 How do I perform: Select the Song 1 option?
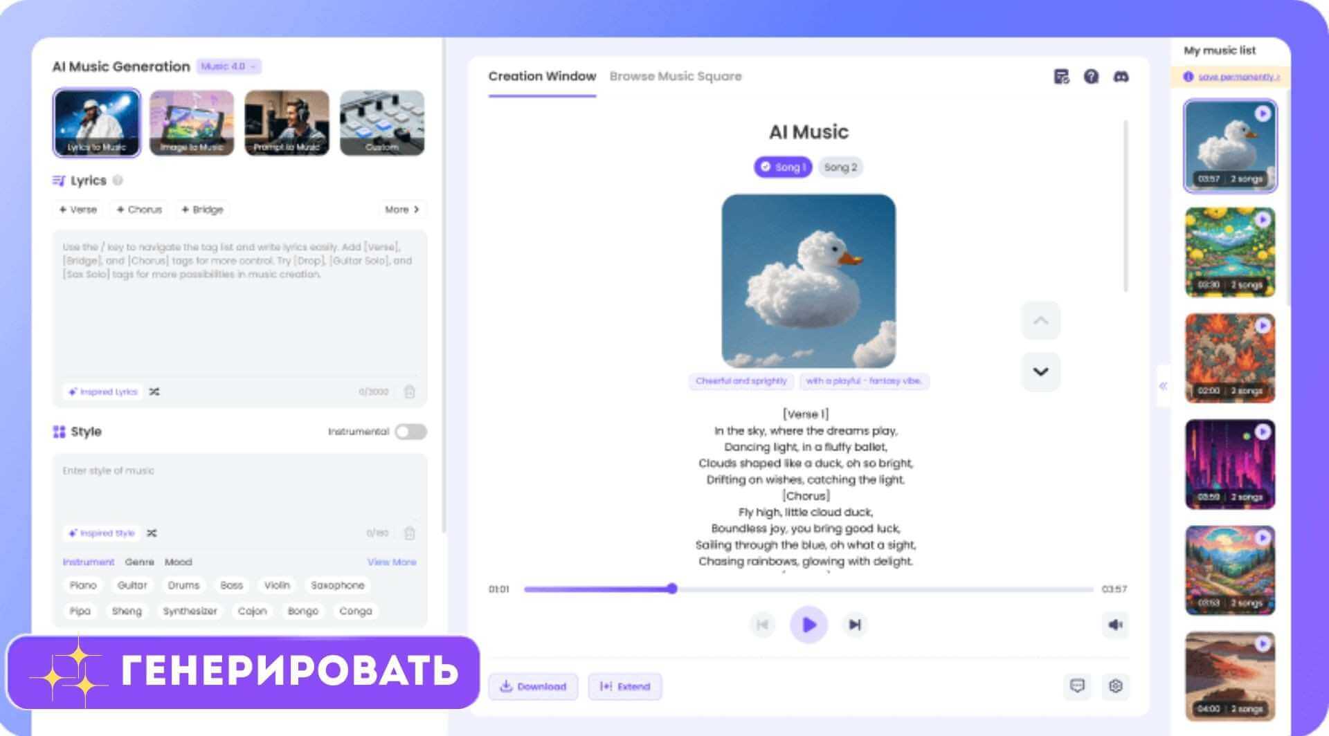(x=783, y=167)
